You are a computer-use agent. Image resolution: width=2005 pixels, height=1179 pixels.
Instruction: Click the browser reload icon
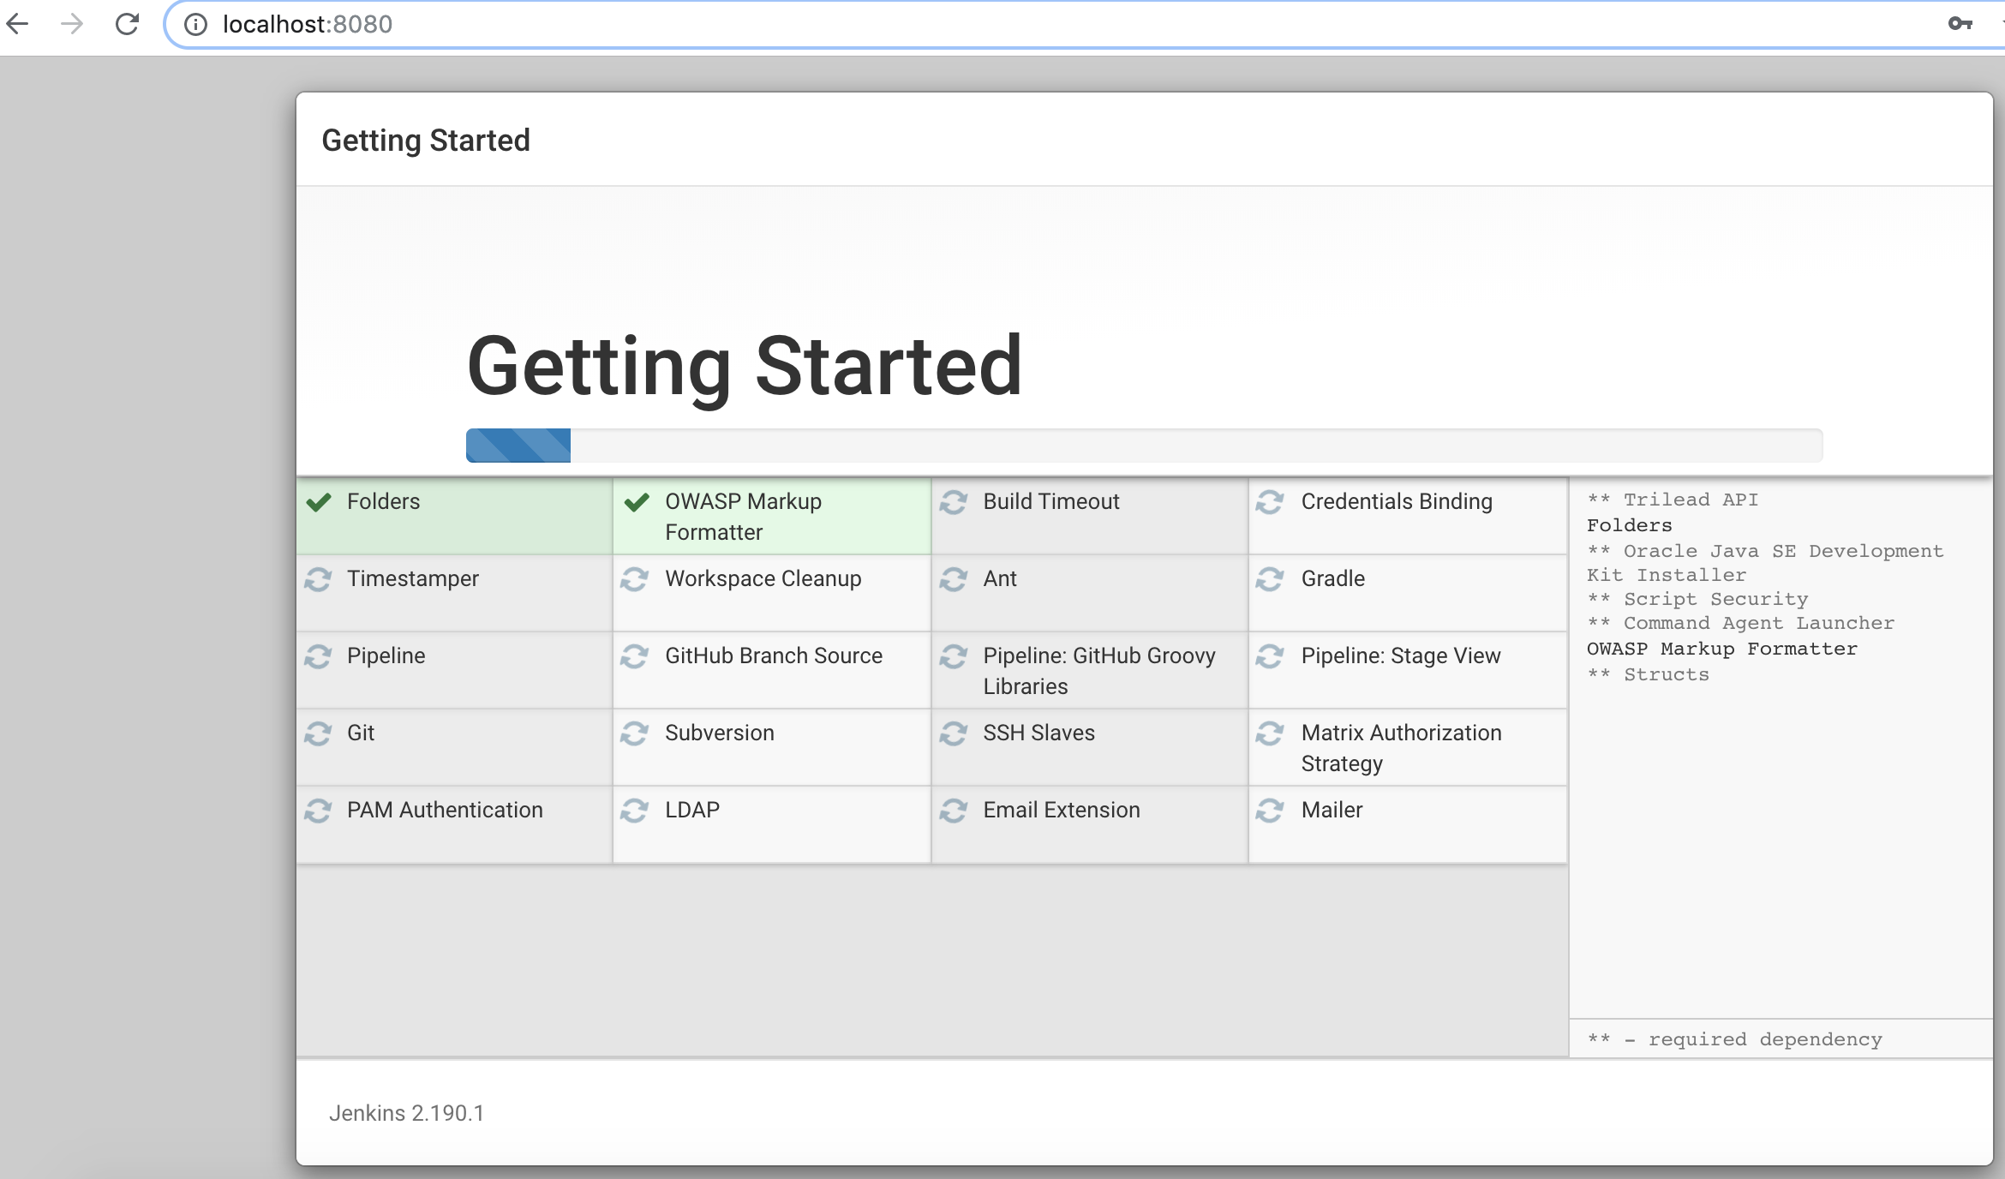click(x=127, y=24)
